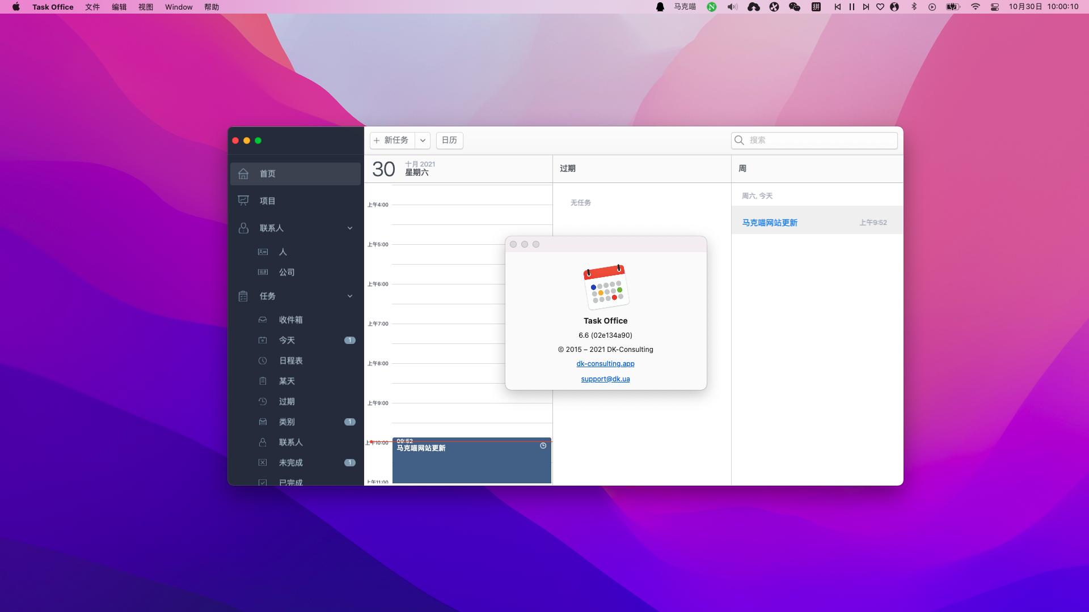Open the 未完成 incomplete tasks item
1089x612 pixels.
coord(290,462)
